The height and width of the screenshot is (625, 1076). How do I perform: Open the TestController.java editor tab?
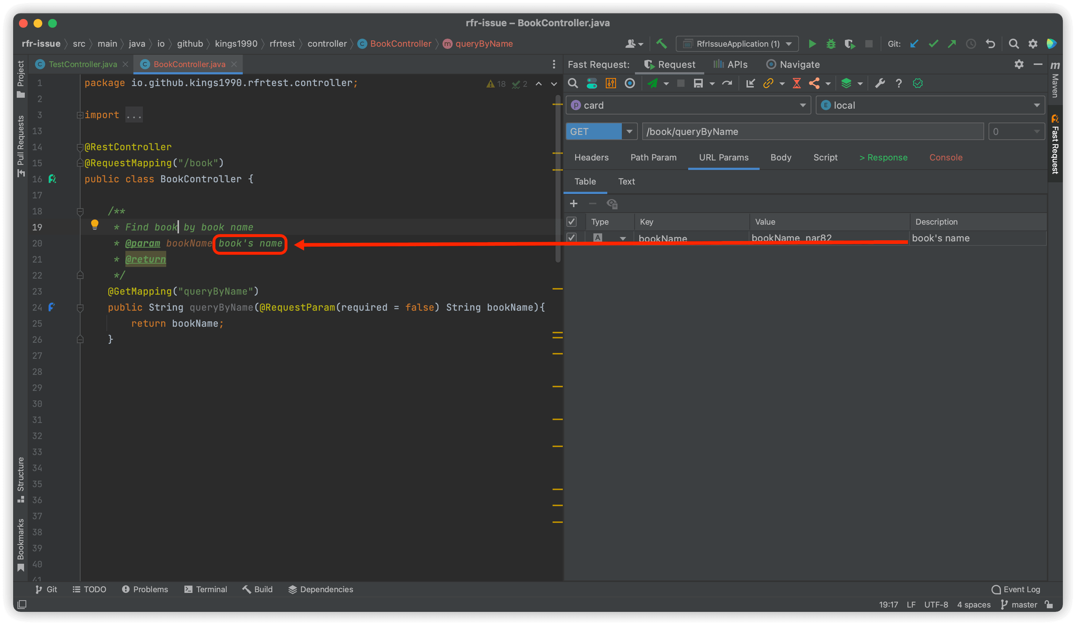(x=82, y=64)
